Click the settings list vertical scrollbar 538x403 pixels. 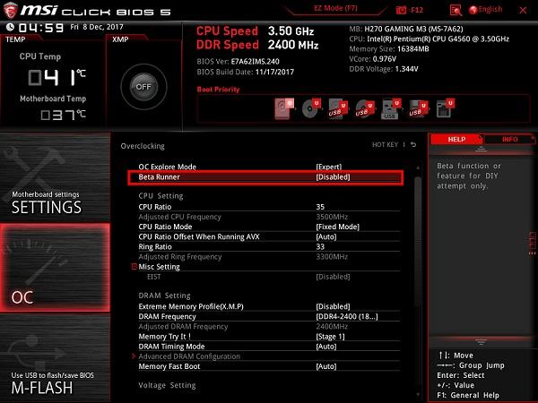point(418,240)
